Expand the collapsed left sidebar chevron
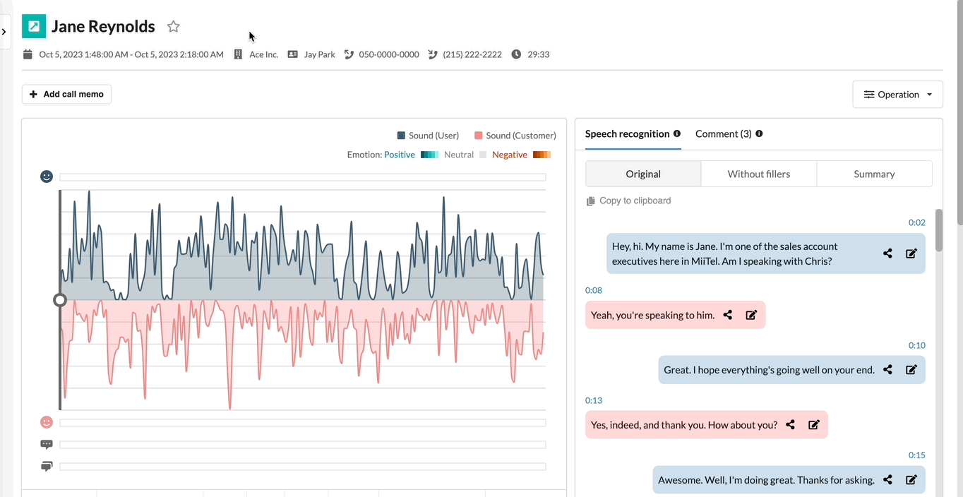The width and height of the screenshot is (963, 497). 4,32
